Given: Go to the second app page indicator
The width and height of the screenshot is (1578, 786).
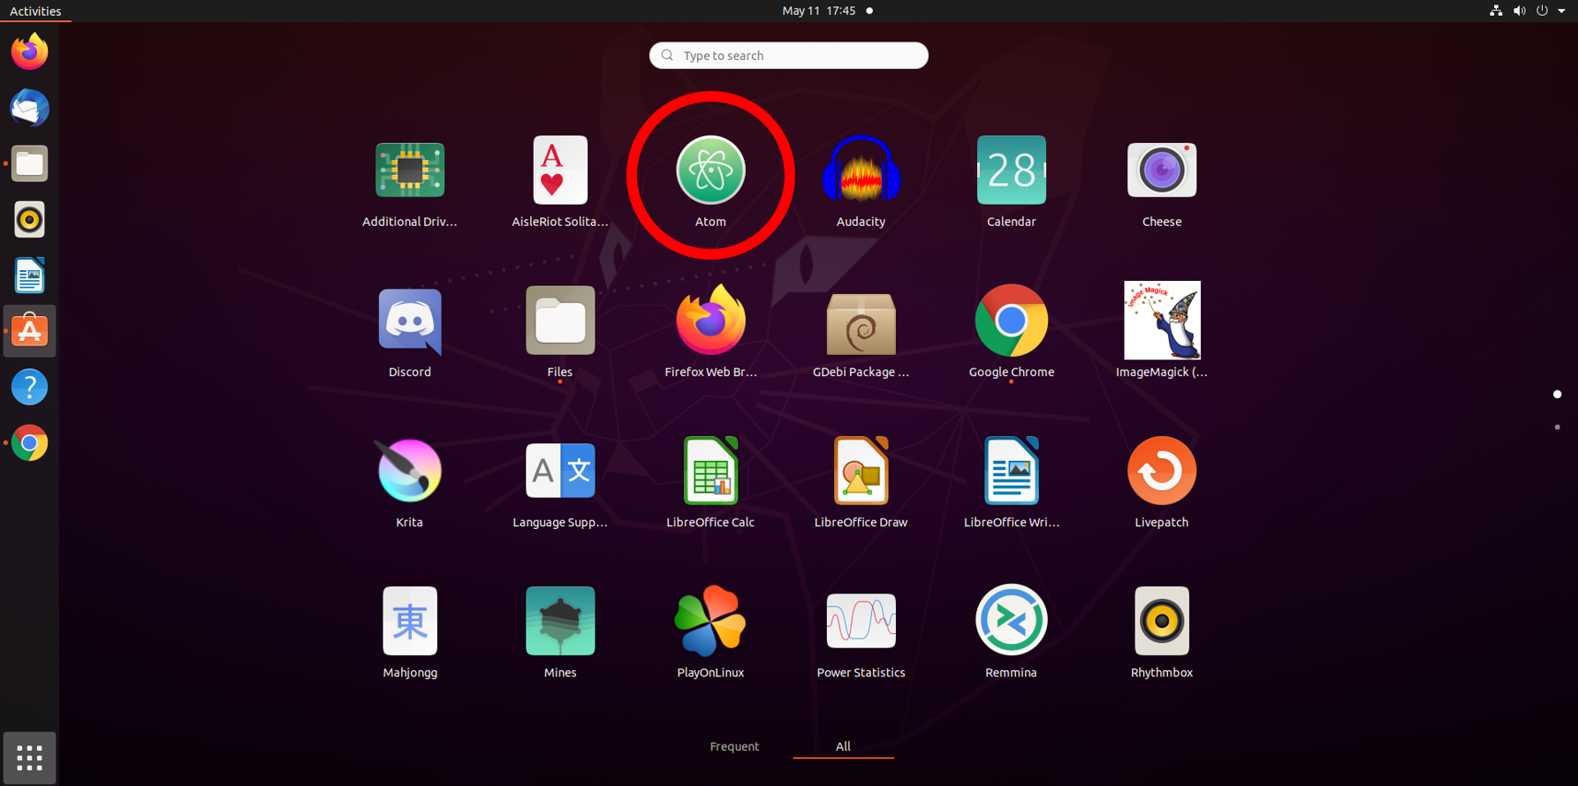Looking at the screenshot, I should click(1557, 427).
